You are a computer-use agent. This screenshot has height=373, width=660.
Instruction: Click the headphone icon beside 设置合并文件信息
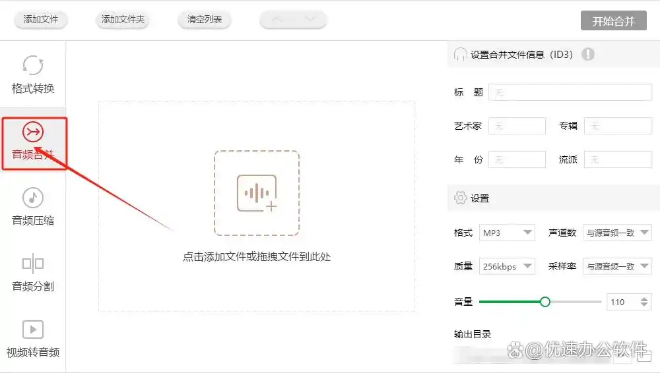[x=461, y=54]
